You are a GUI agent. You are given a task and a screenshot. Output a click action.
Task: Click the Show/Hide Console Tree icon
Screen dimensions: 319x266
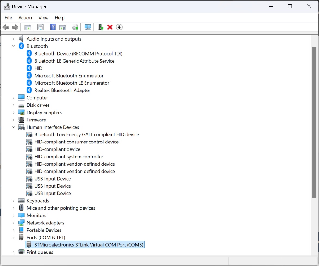(x=27, y=27)
